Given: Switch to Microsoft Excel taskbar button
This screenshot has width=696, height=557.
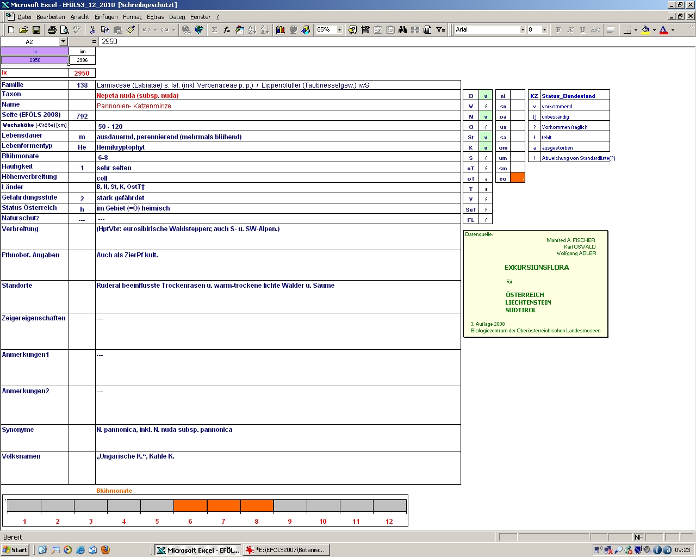Looking at the screenshot, I should [x=198, y=550].
